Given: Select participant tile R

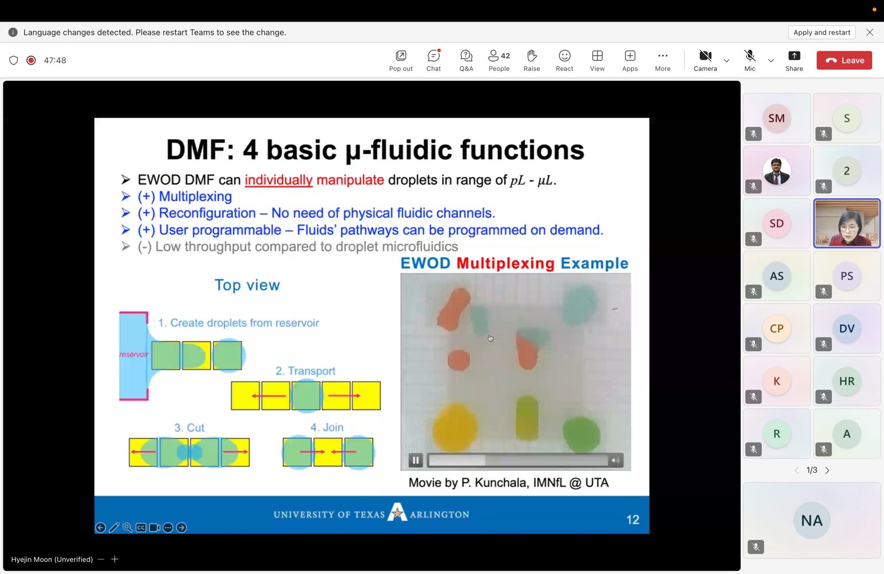Looking at the screenshot, I should (776, 434).
